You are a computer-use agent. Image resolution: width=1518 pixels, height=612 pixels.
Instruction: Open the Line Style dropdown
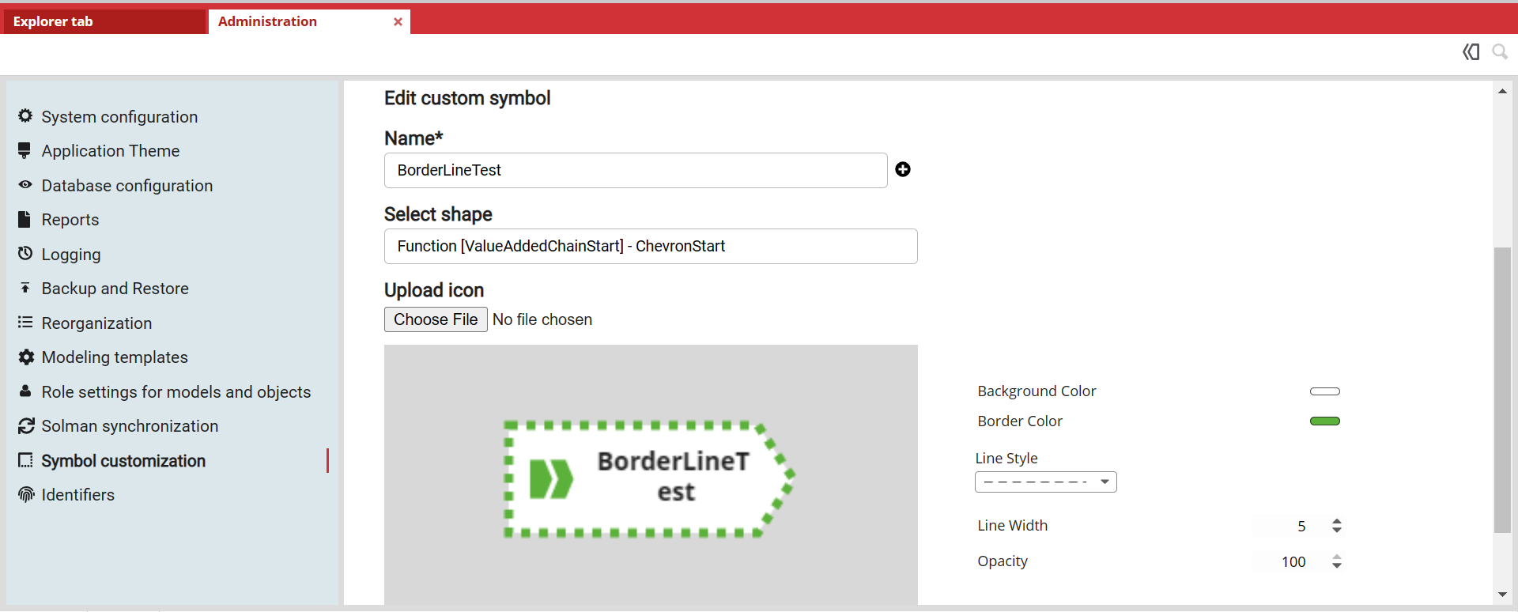coord(1045,482)
